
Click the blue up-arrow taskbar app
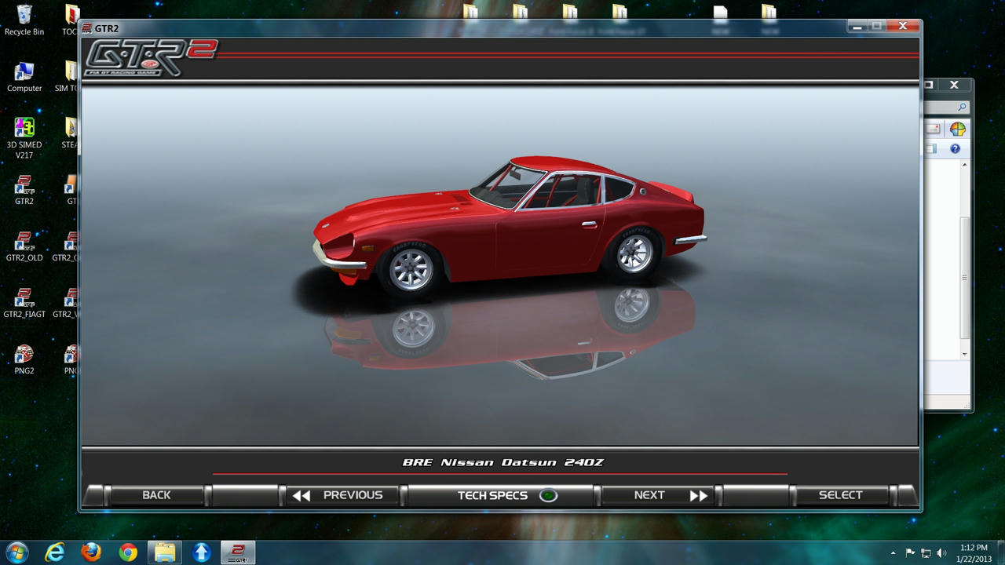[202, 552]
